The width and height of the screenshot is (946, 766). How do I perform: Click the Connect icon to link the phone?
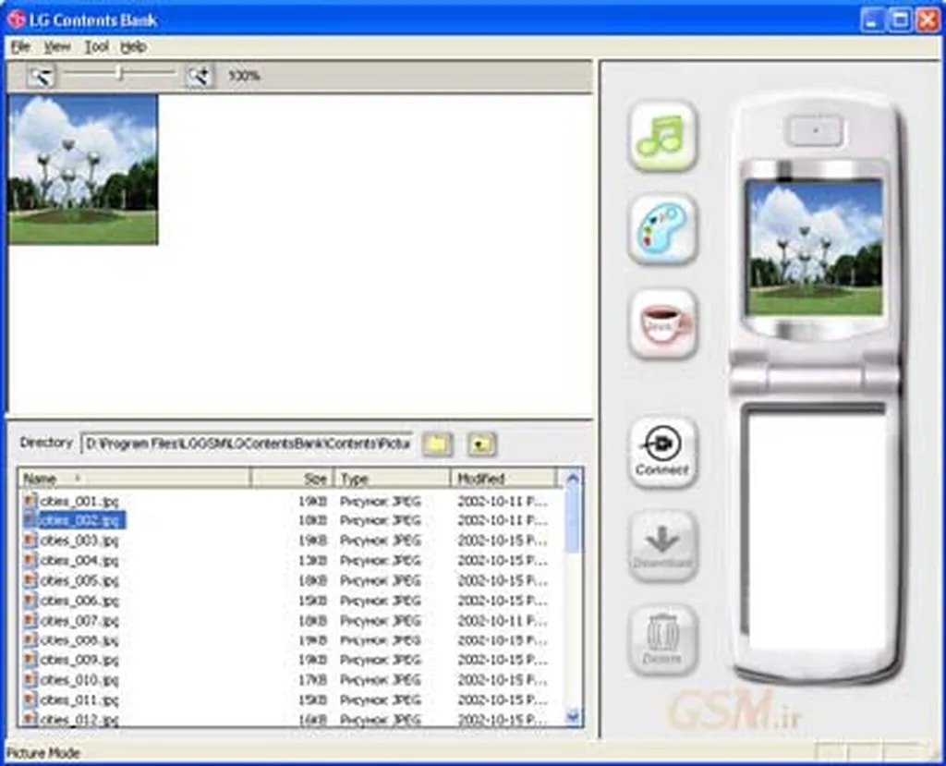pos(661,453)
